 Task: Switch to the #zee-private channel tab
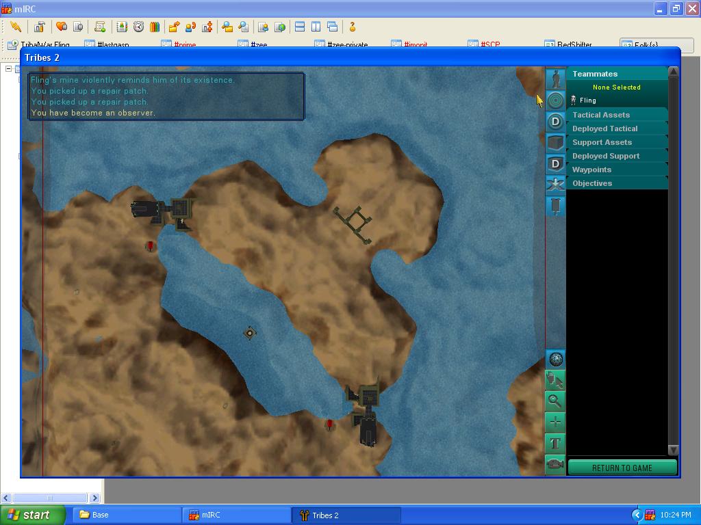point(342,44)
